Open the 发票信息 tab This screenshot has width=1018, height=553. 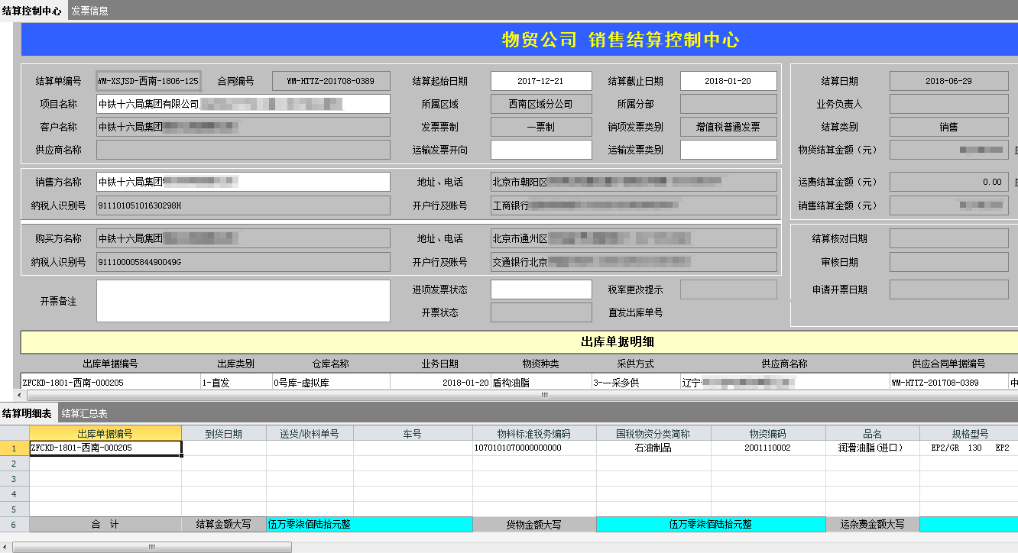pyautogui.click(x=90, y=11)
